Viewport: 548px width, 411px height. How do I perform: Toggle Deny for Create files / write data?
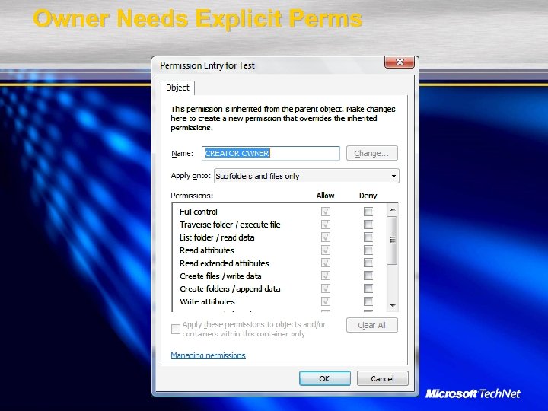coord(368,276)
